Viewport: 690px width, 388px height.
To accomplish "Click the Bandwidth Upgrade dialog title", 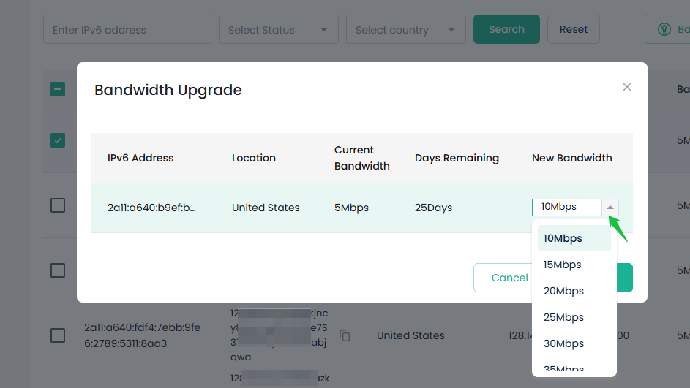I will (x=168, y=90).
